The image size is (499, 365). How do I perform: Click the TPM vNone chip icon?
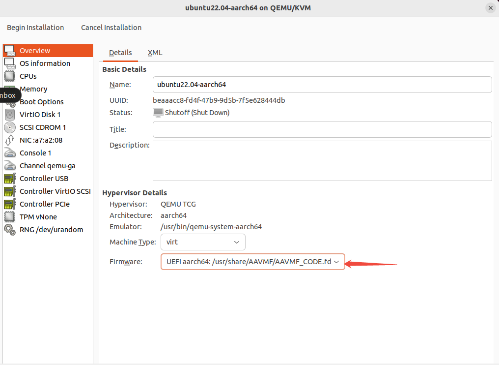click(10, 216)
